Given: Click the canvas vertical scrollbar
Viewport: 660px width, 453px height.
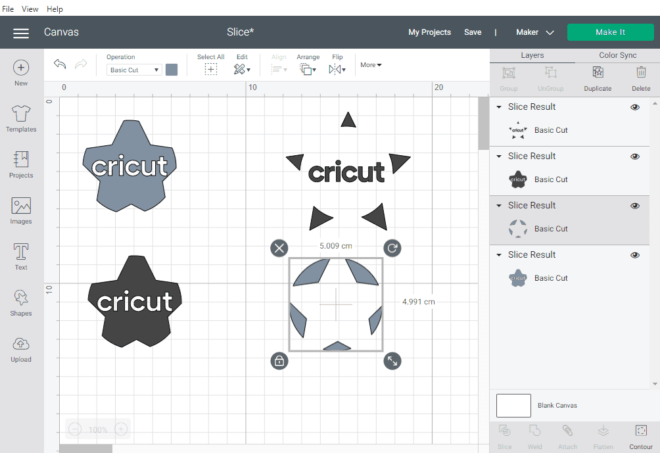Looking at the screenshot, I should click(x=484, y=124).
